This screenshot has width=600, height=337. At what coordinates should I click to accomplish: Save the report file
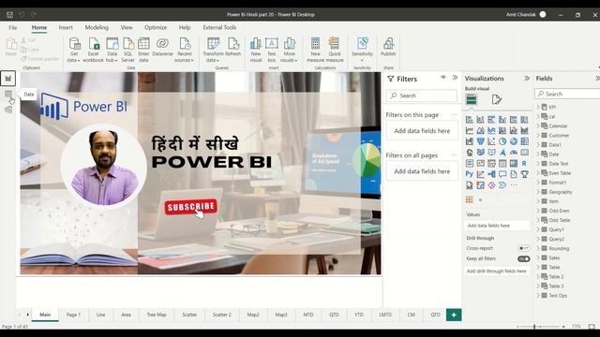(x=9, y=15)
